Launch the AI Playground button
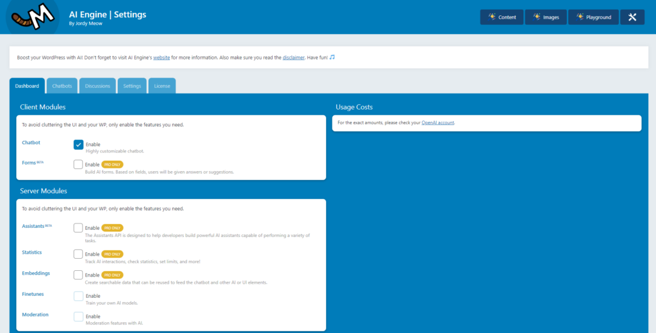The image size is (656, 333). point(593,17)
